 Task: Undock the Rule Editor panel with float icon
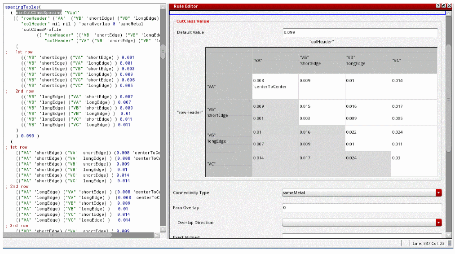coord(443,6)
